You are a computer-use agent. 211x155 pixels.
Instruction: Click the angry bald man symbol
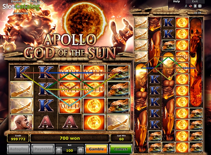pyautogui.click(x=22, y=122)
